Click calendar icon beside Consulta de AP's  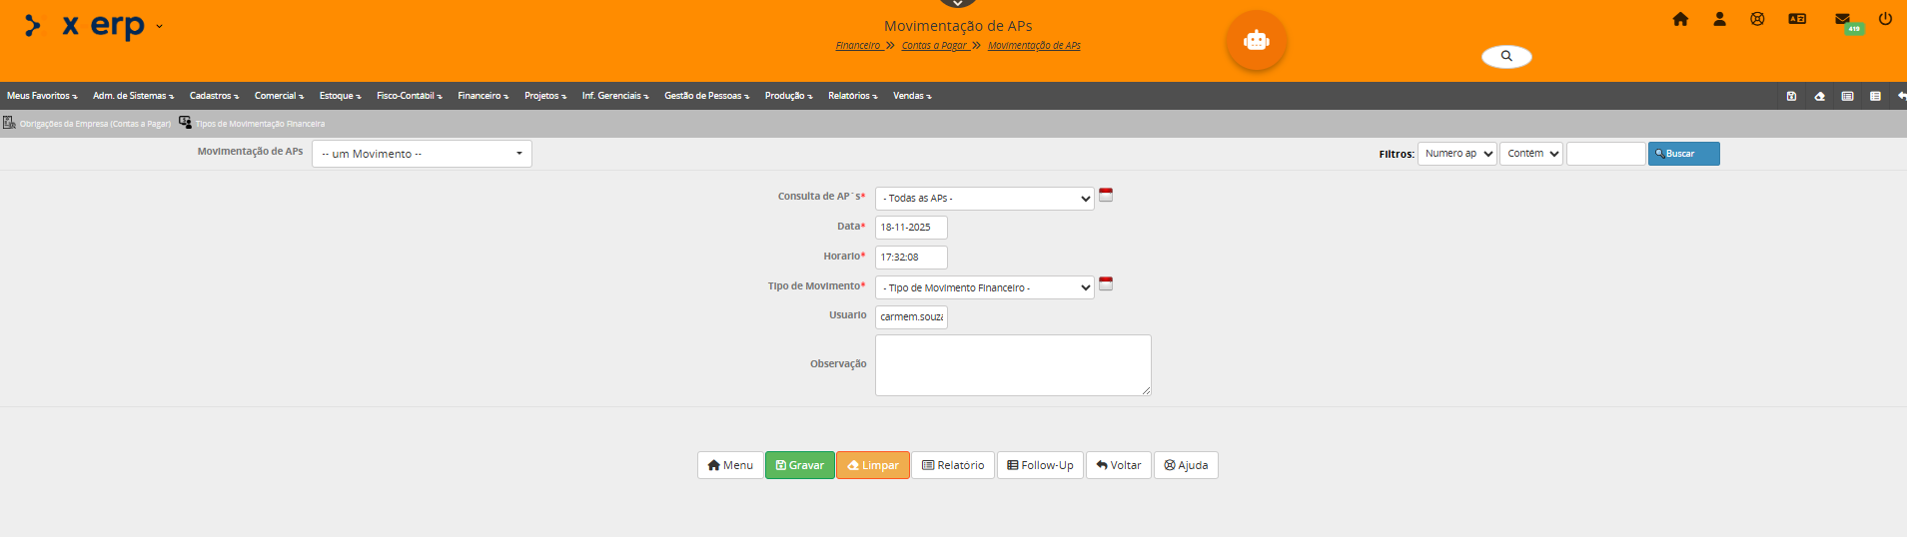coord(1106,195)
